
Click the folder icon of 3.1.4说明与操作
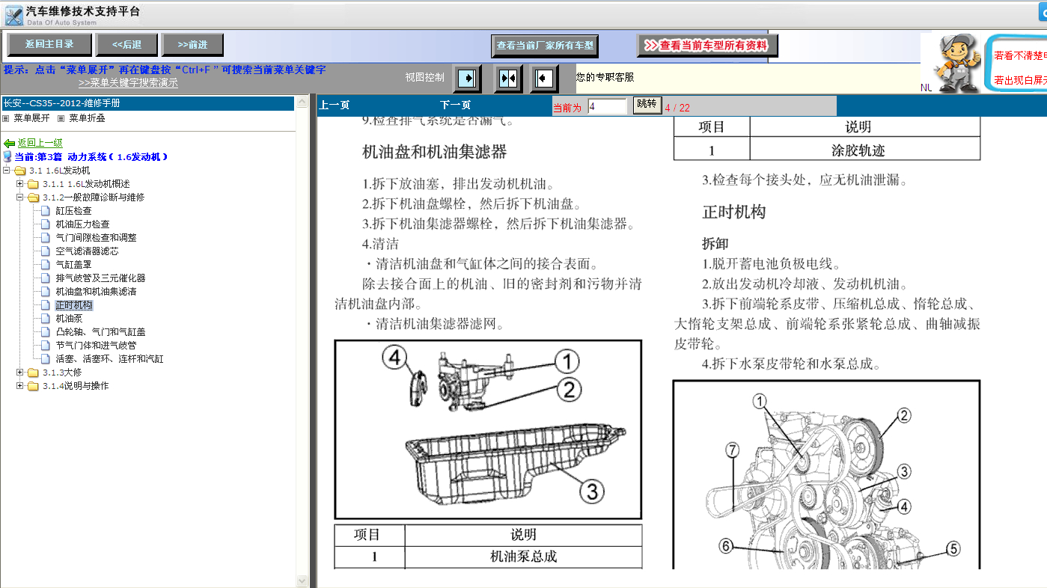click(x=33, y=386)
